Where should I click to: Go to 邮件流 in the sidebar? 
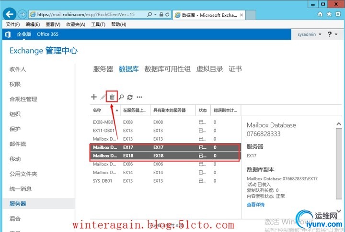click(18, 144)
